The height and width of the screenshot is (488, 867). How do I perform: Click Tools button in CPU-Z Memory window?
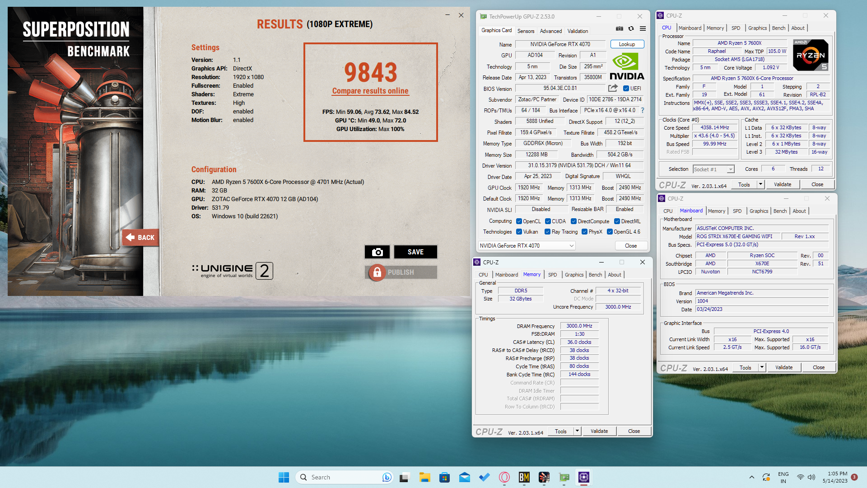561,431
